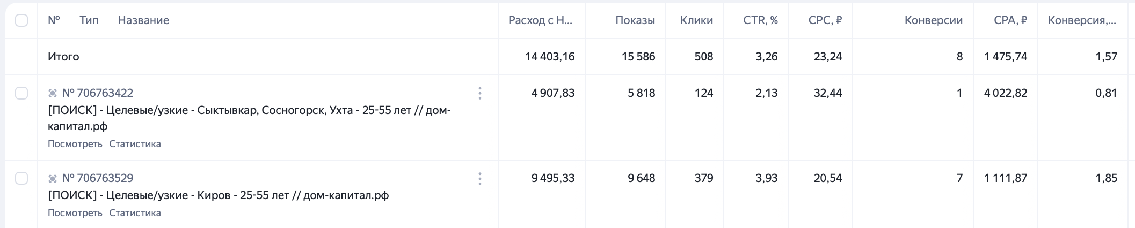Click the CTR, % column header
Image resolution: width=1135 pixels, height=228 pixels.
coord(760,20)
